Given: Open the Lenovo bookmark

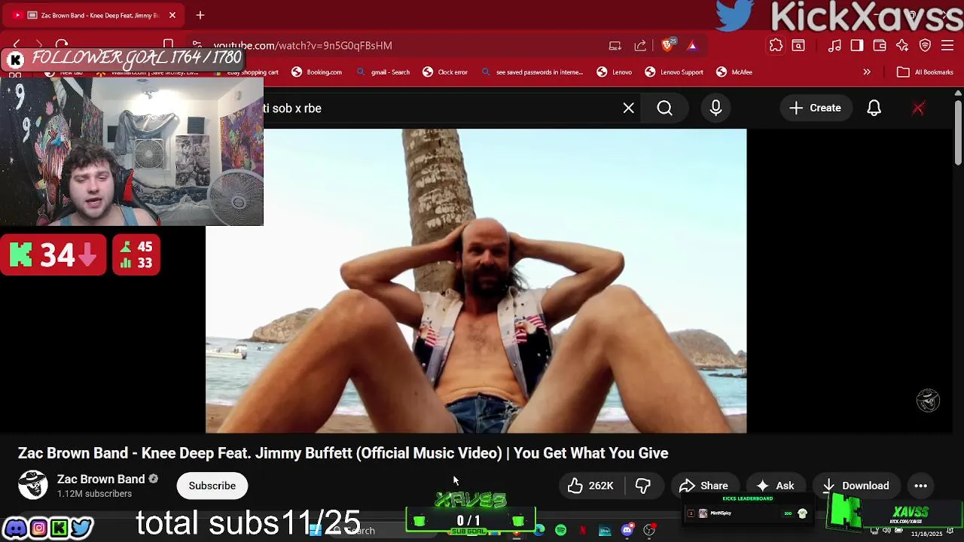Looking at the screenshot, I should tap(615, 72).
